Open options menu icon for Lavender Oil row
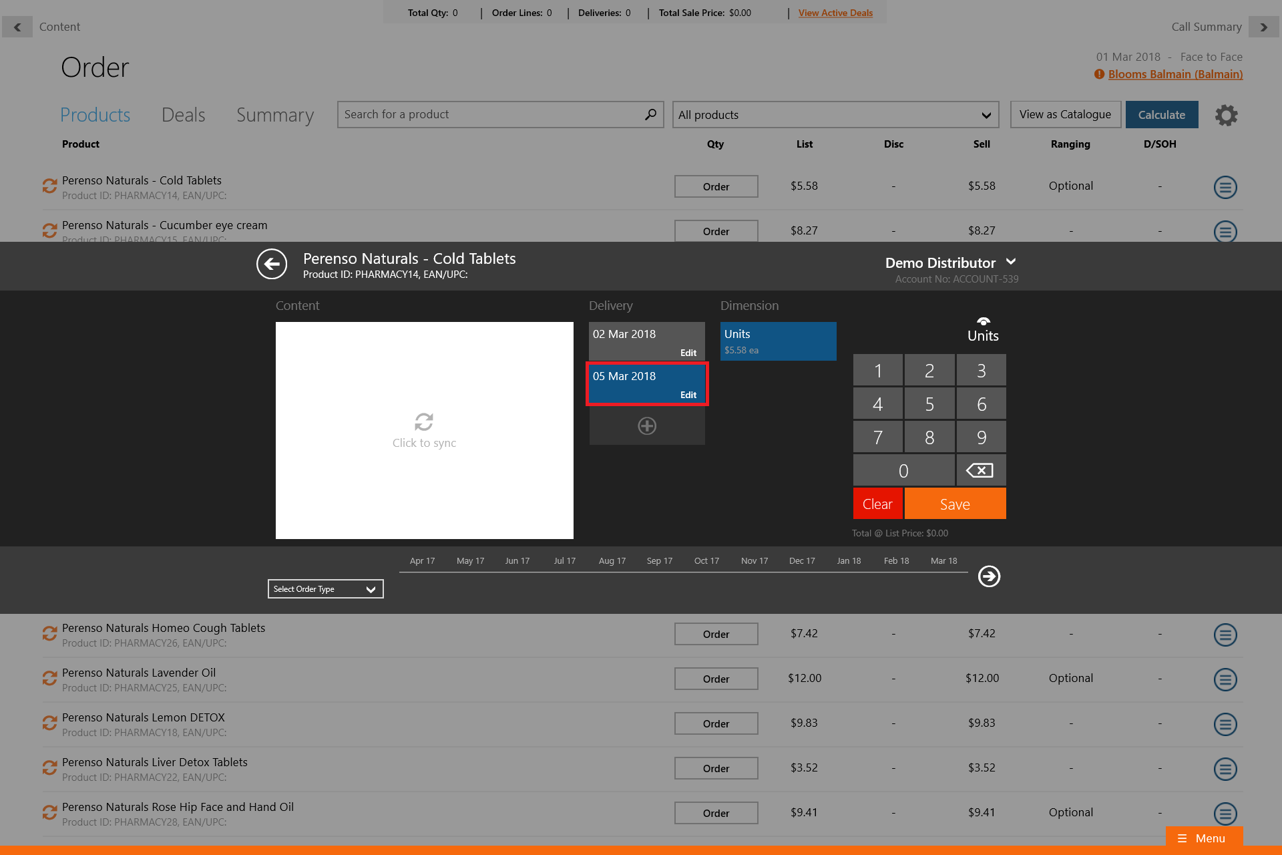 pos(1225,679)
